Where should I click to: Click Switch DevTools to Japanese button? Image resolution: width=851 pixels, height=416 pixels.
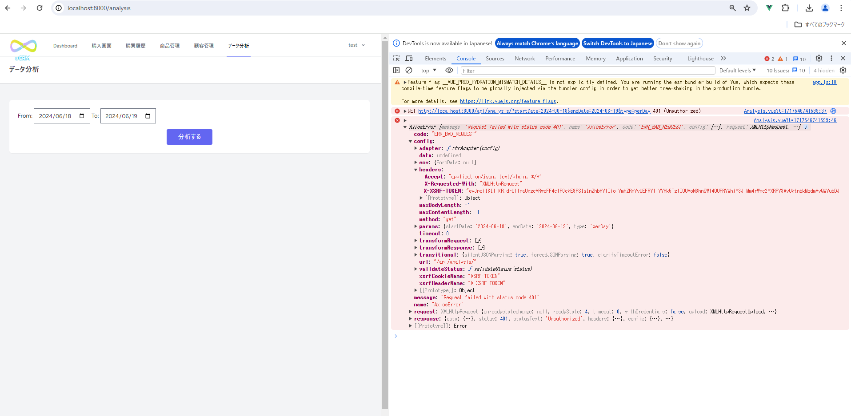pos(617,44)
